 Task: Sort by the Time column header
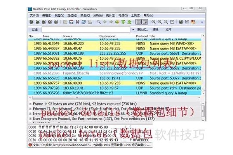click(x=46, y=36)
